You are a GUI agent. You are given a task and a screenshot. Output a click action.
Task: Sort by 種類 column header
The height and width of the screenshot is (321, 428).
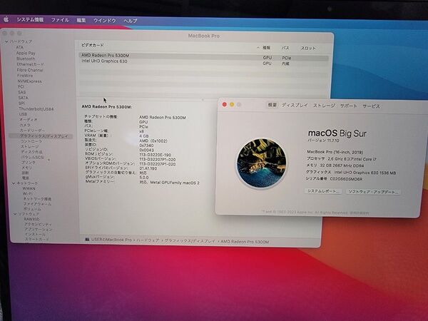(x=266, y=48)
